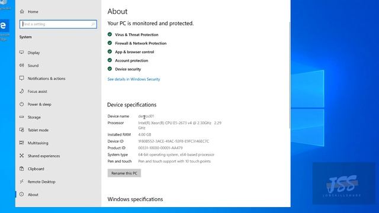Click the Home house icon

coord(22,11)
